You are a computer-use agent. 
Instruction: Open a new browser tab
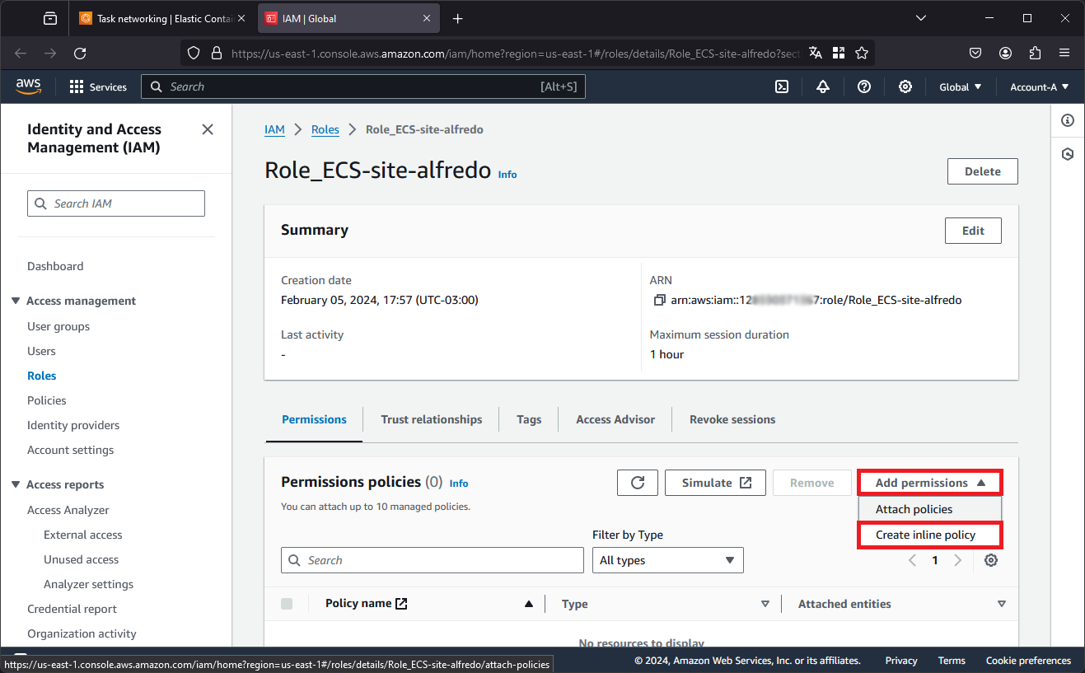[458, 18]
